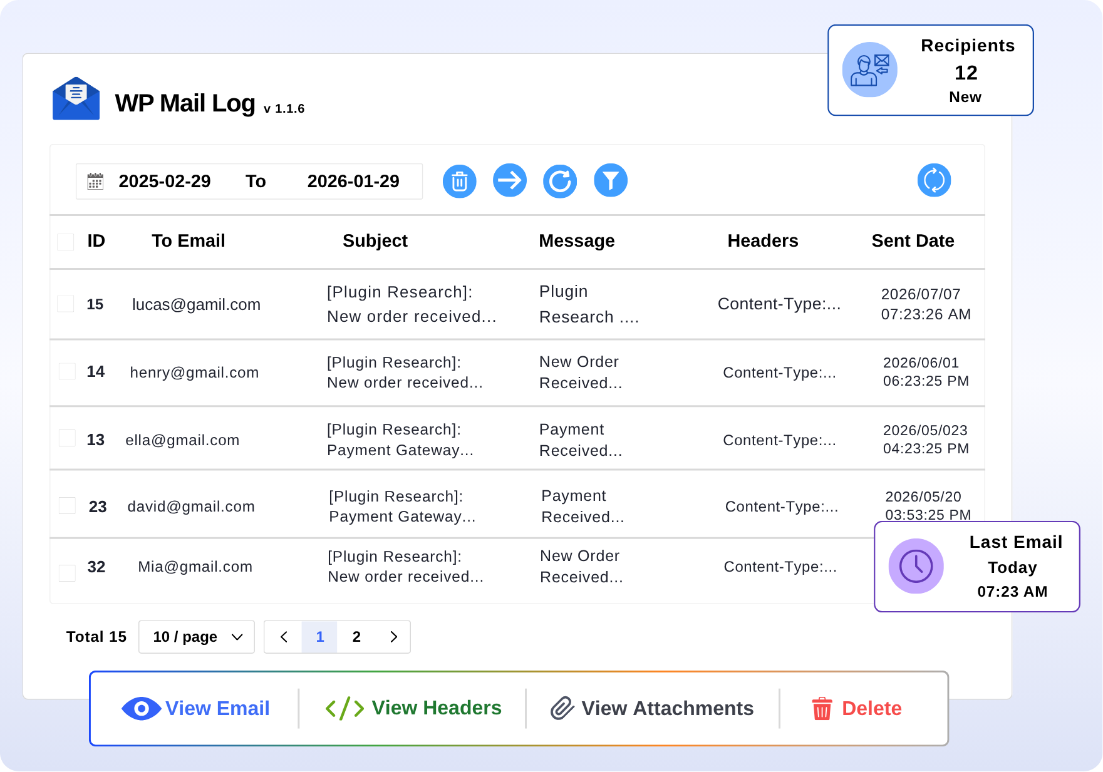Click the sync icon at toolbar right
1103x772 pixels.
pyautogui.click(x=935, y=180)
